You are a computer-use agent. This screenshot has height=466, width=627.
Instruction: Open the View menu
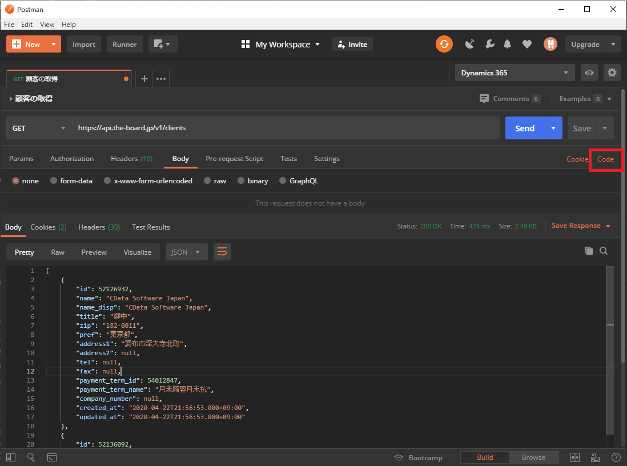[47, 25]
